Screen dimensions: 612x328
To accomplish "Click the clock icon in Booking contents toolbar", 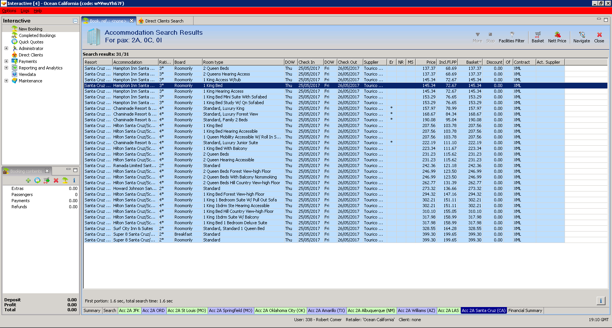I will click(37, 180).
